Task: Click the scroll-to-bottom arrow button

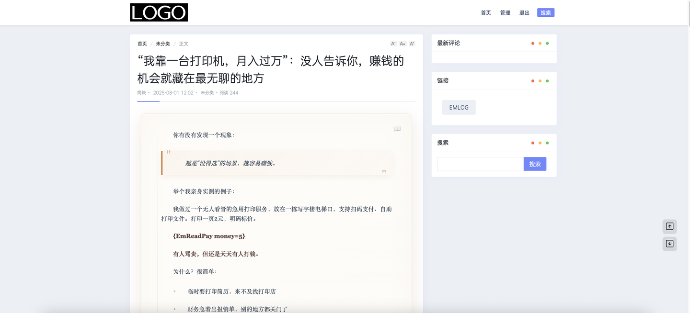Action: (x=670, y=244)
